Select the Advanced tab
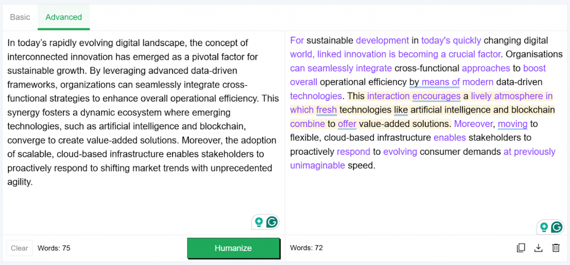Screen dimensions: 570x265 click(x=63, y=17)
